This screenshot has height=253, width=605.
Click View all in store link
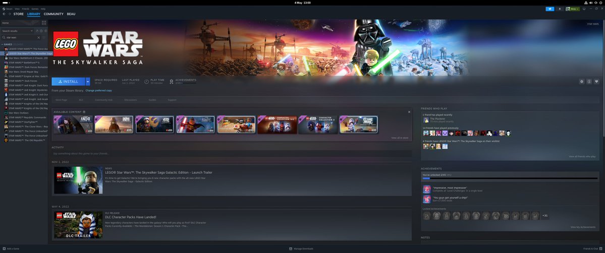pyautogui.click(x=400, y=138)
